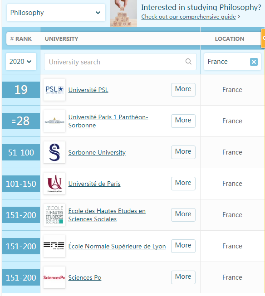Click France location in Sciences Po row
This screenshot has height=296, width=265.
[232, 277]
